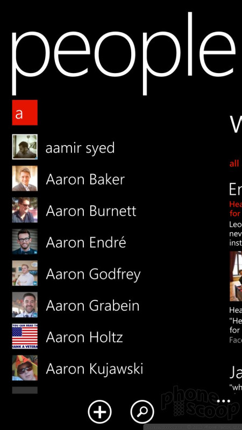Screen dimensions: 242x430
Task: Select Aaron Grabein in contacts
Action: point(92,306)
